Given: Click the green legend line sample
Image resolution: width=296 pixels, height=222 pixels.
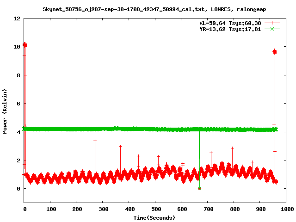Looking at the screenshot, I should (x=272, y=29).
